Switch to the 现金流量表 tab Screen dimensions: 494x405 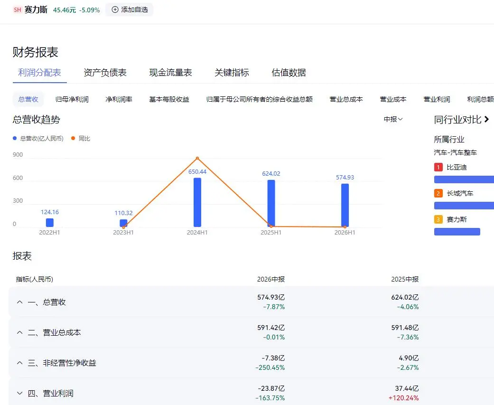pos(170,73)
